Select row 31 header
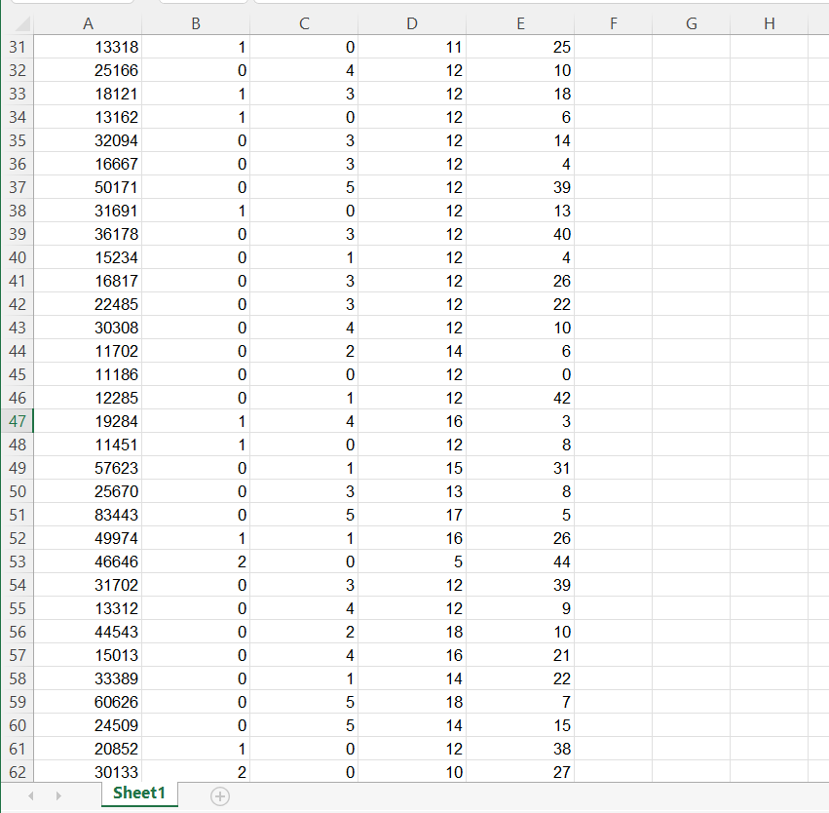829x813 pixels. point(18,47)
